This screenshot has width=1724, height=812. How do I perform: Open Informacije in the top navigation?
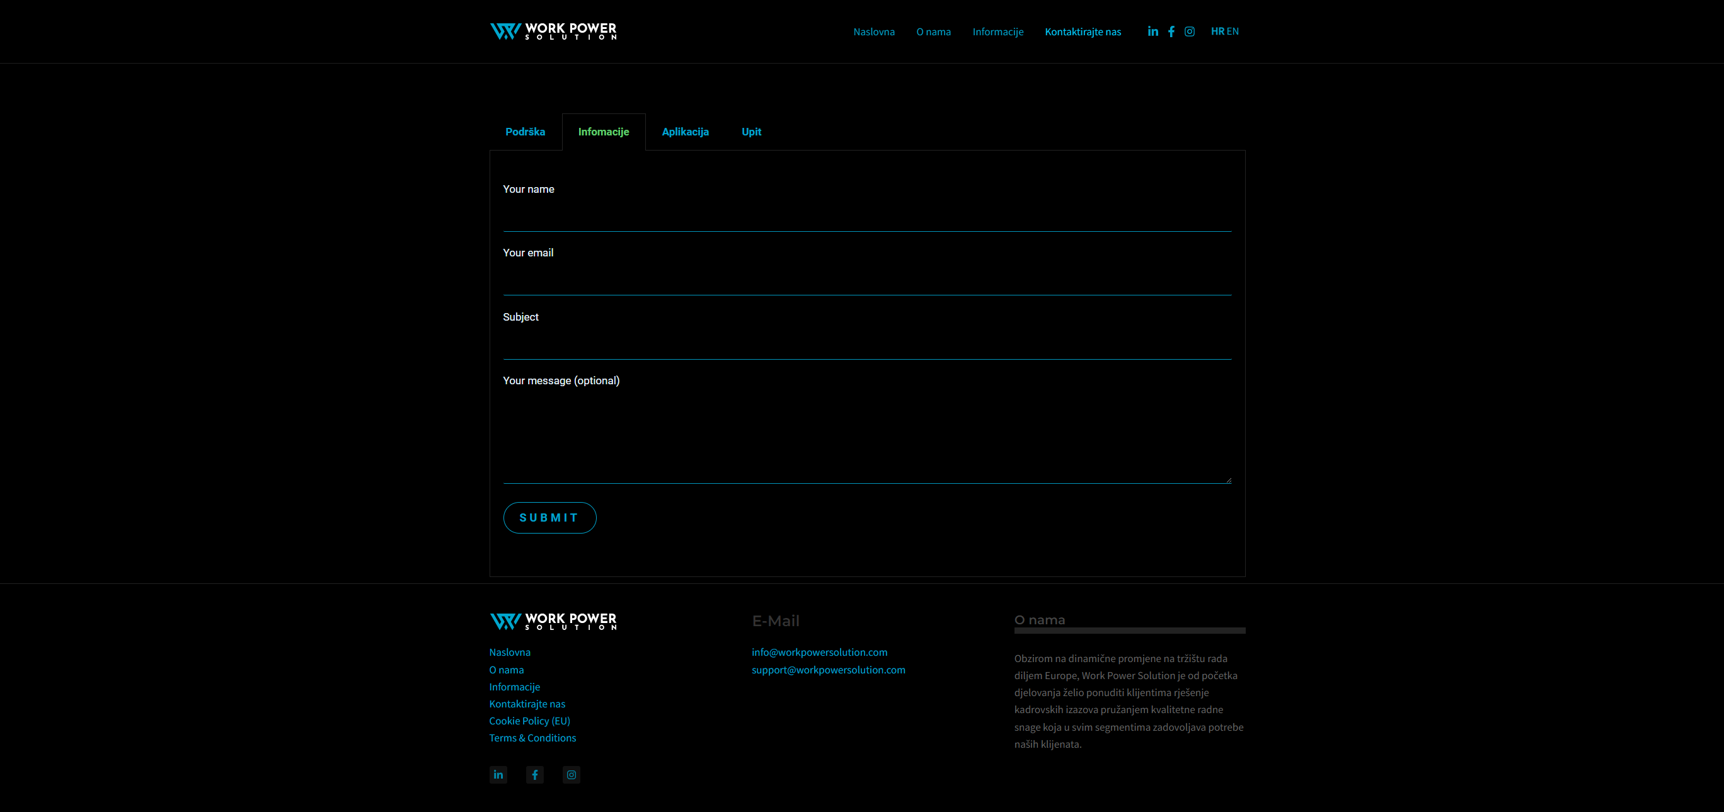coord(997,32)
